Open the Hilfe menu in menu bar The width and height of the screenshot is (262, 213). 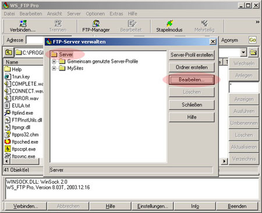tap(133, 14)
